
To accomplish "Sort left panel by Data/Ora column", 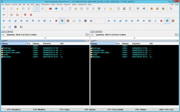I will (x=51, y=44).
